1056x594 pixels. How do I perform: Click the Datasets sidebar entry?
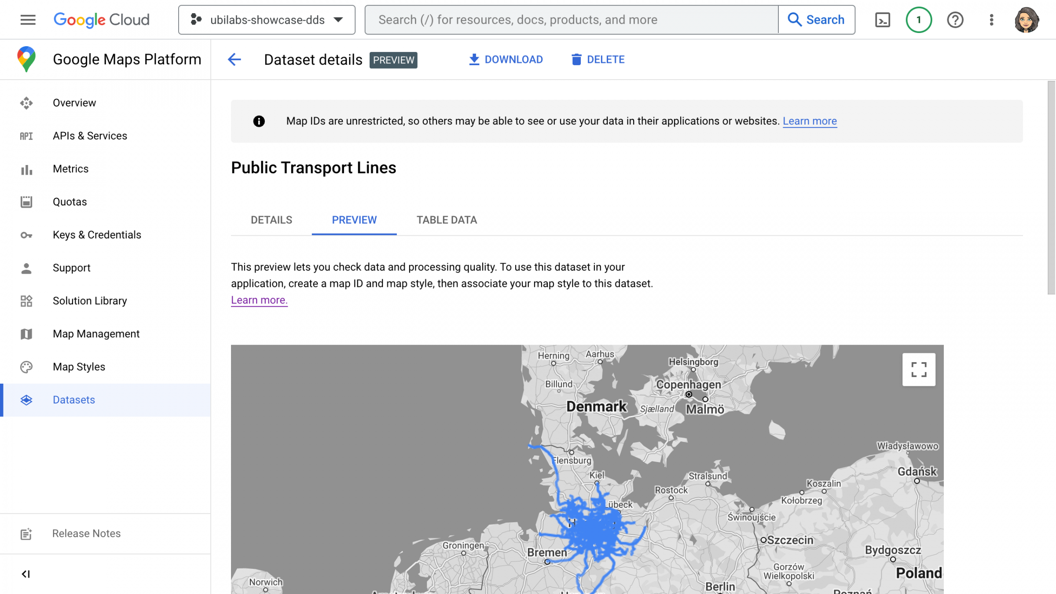(73, 400)
